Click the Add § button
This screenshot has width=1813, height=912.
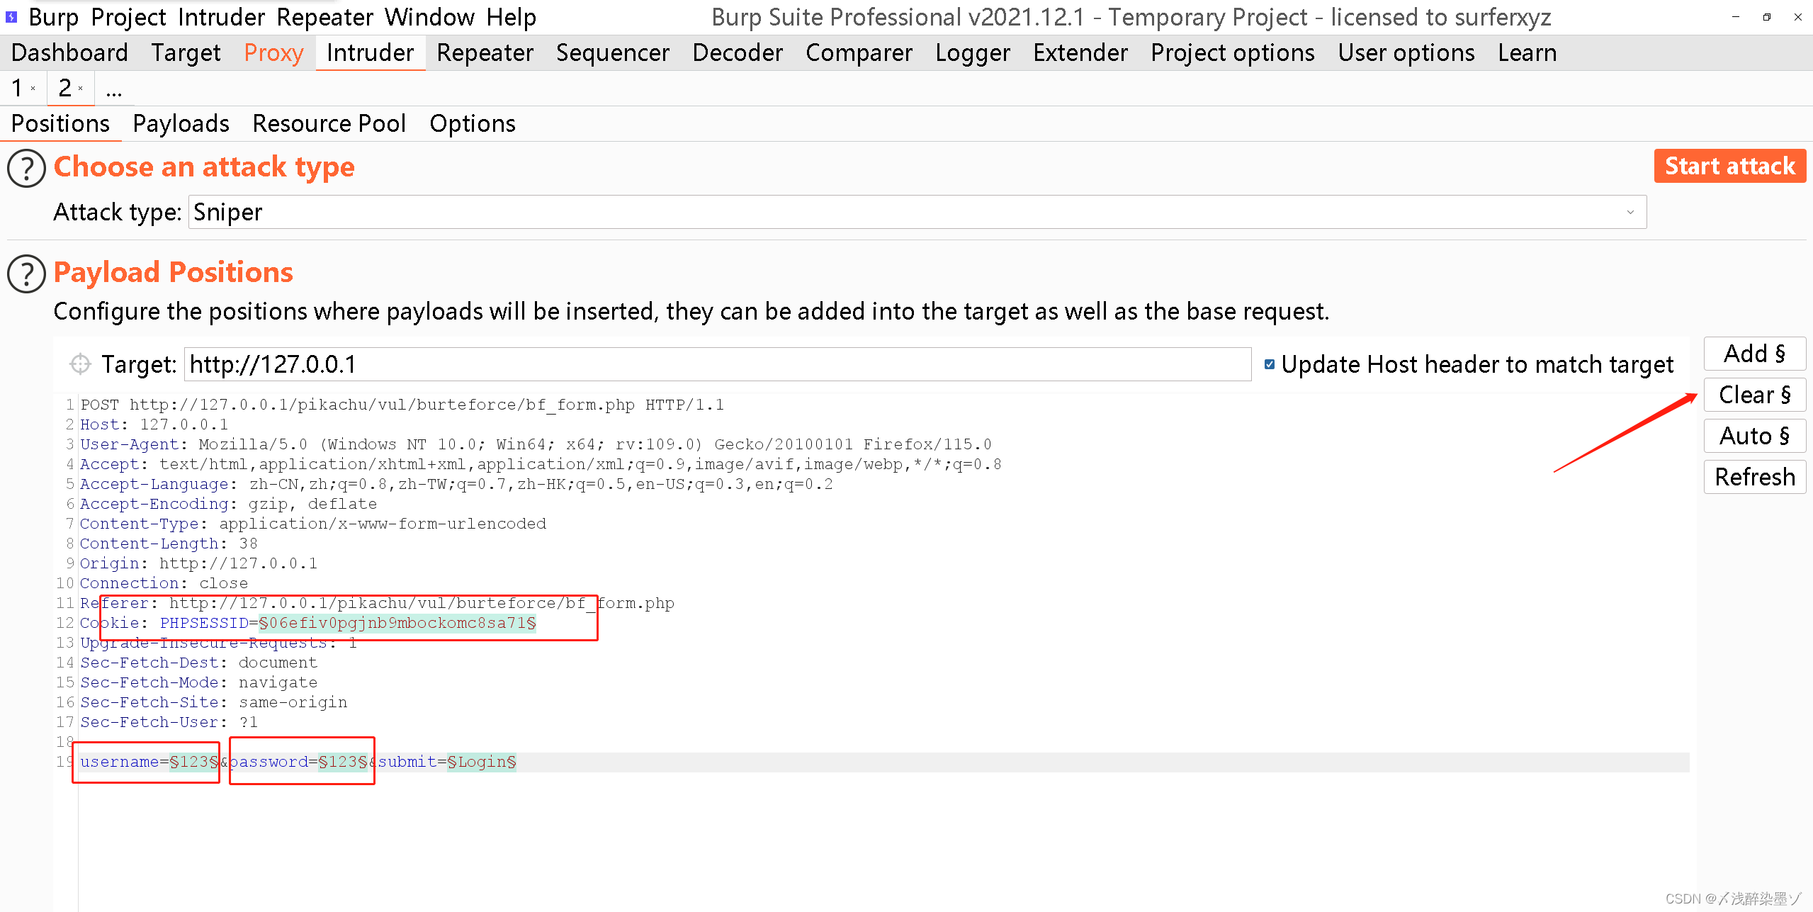[x=1754, y=354]
